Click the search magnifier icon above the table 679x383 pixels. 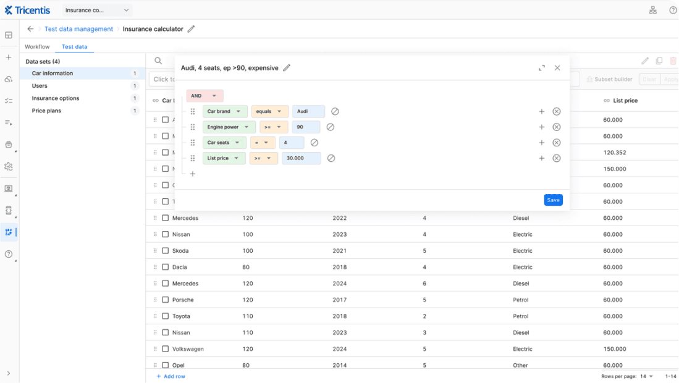click(x=158, y=61)
